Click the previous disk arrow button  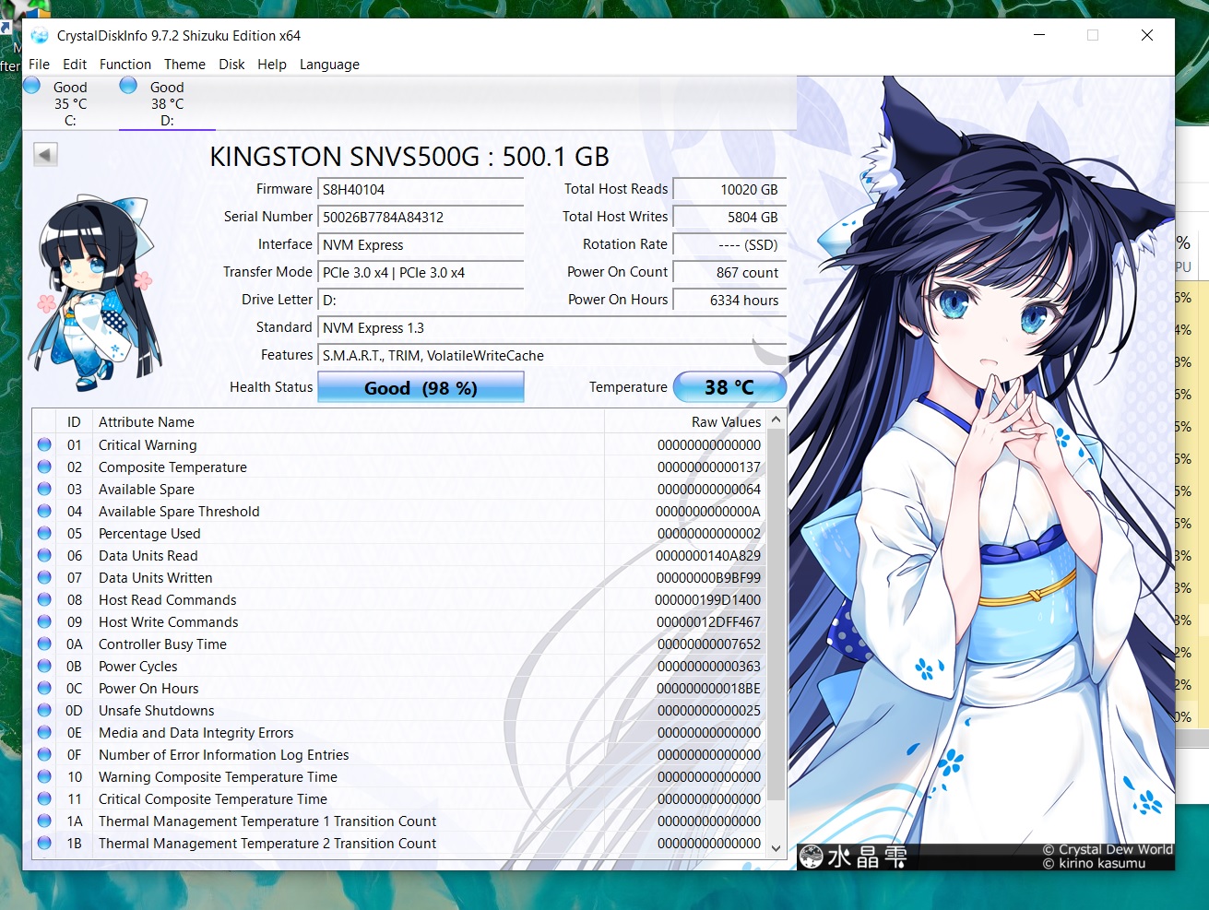[45, 155]
